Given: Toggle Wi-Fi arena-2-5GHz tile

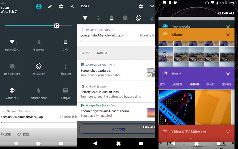Looking at the screenshot, I should 12,45.
